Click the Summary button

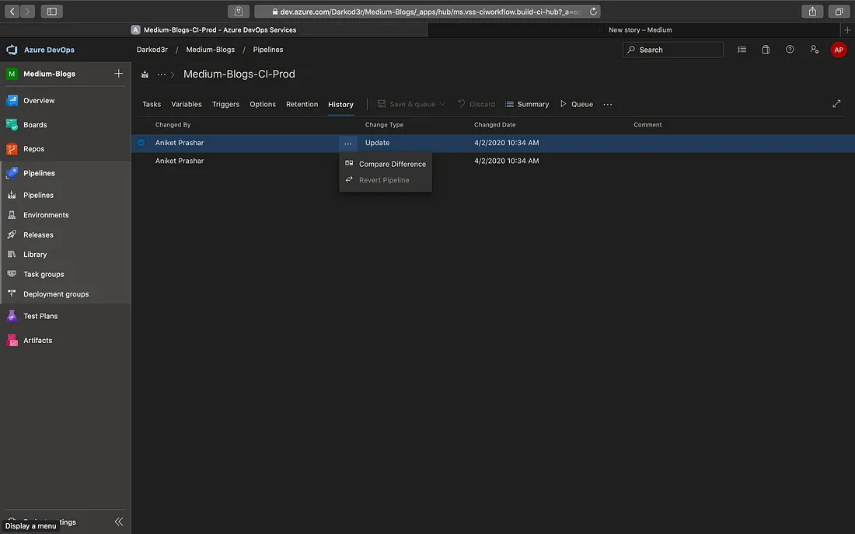(527, 104)
